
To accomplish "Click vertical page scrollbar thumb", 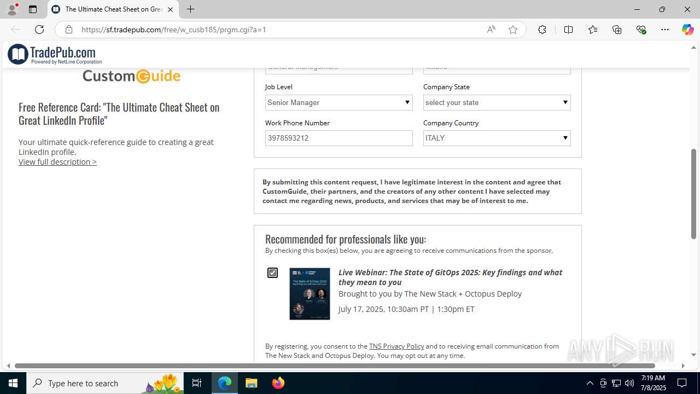I will click(x=693, y=194).
